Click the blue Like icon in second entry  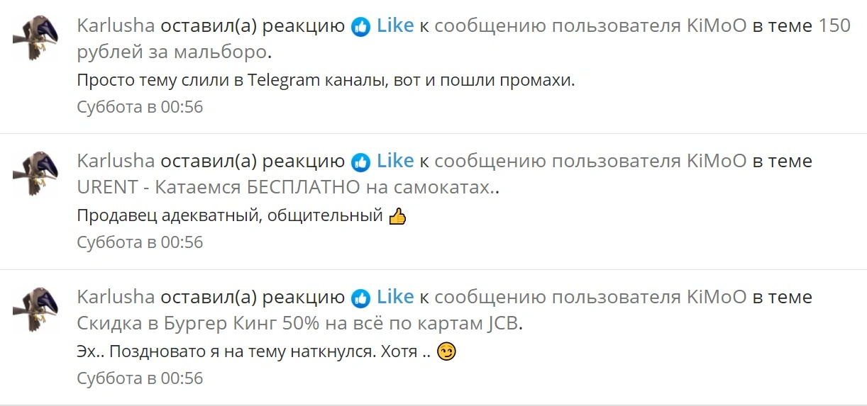361,162
